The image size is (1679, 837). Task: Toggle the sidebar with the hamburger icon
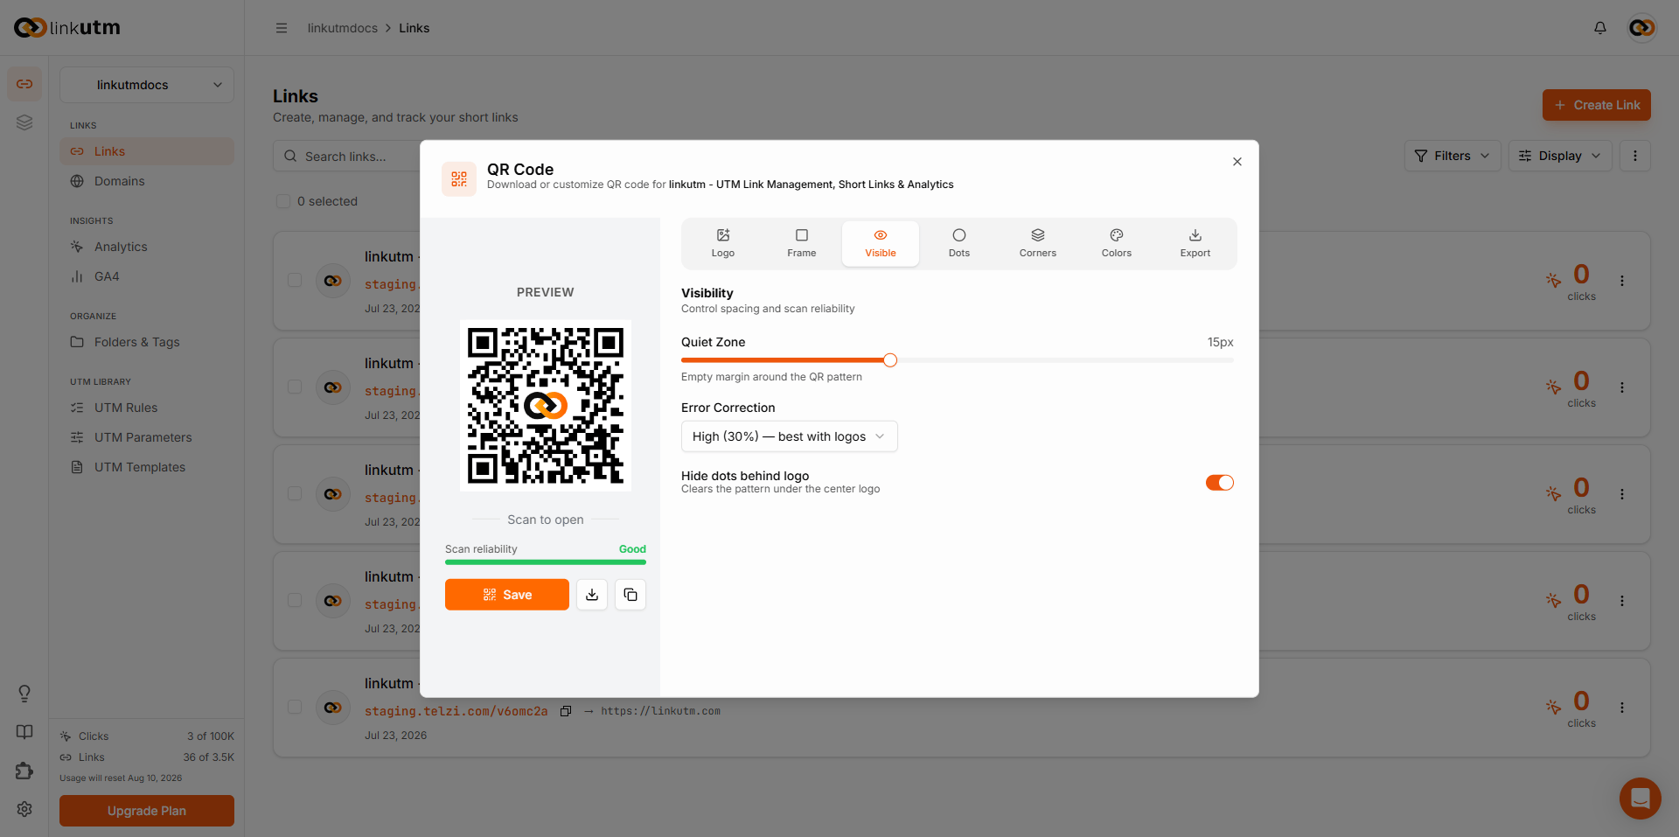282,28
